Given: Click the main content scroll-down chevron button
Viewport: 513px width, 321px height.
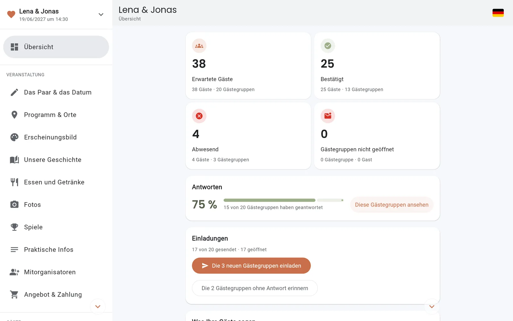Looking at the screenshot, I should tap(432, 307).
